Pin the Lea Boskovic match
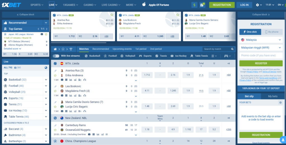 click(55, 86)
